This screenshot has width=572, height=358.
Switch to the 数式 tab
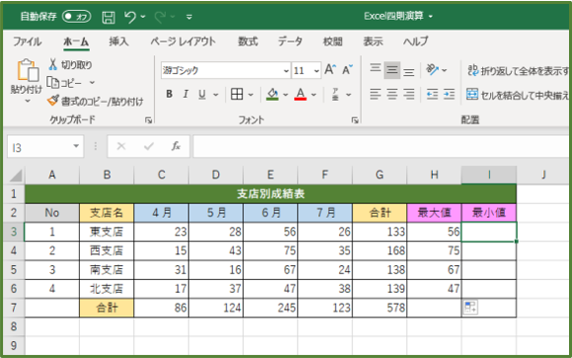[x=248, y=41]
